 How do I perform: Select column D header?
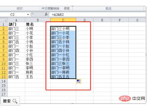(85, 20)
